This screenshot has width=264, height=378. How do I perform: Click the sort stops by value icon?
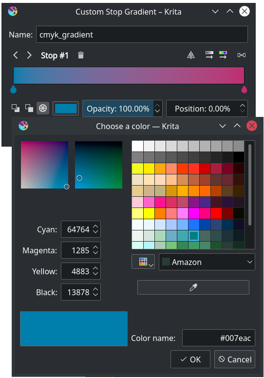click(x=209, y=55)
